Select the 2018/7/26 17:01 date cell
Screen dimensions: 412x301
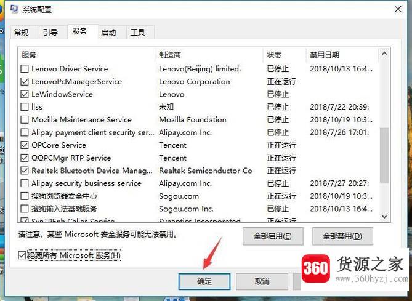coord(339,132)
